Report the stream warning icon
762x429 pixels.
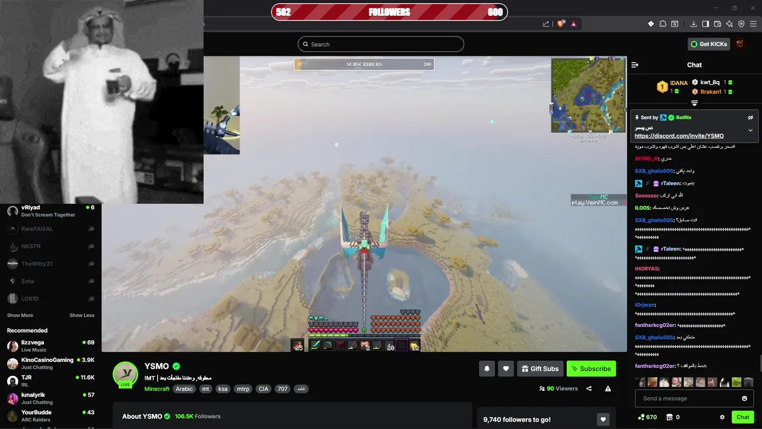click(x=608, y=388)
